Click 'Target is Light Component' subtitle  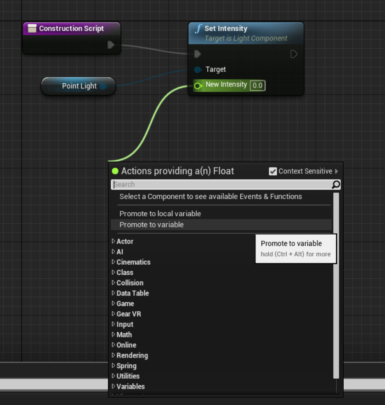tap(246, 38)
